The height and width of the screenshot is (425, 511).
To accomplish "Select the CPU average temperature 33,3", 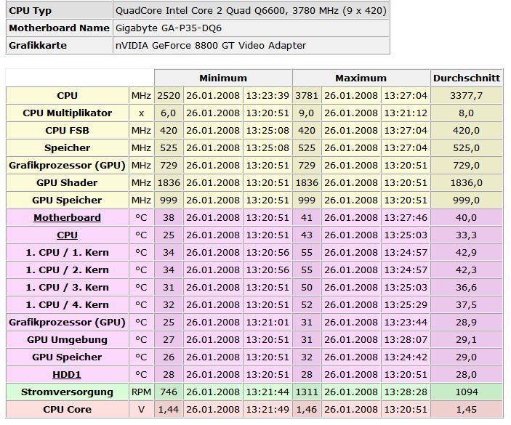I will [x=467, y=235].
